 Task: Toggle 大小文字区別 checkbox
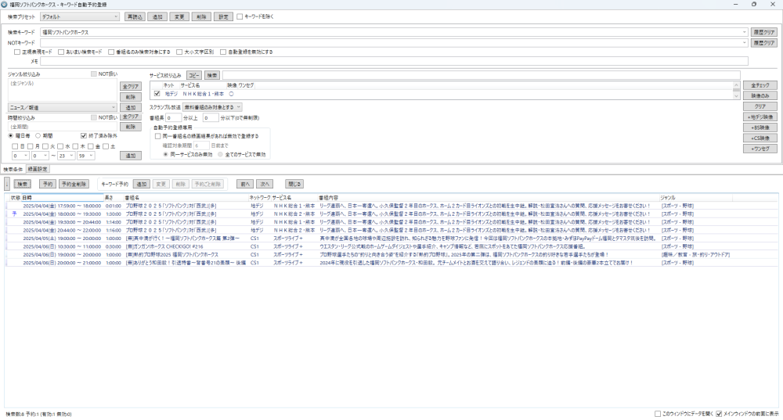179,52
